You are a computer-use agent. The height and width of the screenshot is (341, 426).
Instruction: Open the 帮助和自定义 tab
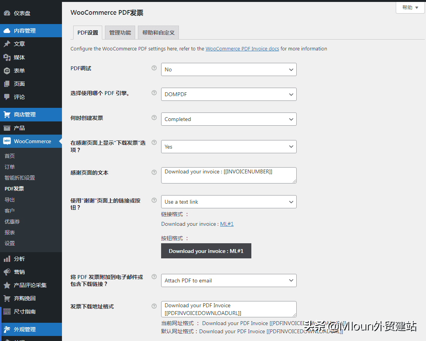[158, 33]
